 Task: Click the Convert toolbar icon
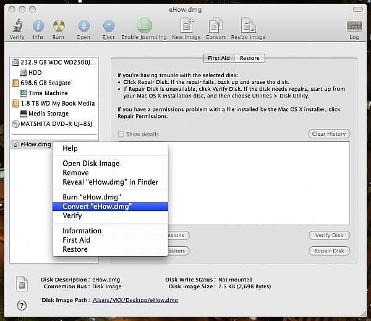coord(216,25)
